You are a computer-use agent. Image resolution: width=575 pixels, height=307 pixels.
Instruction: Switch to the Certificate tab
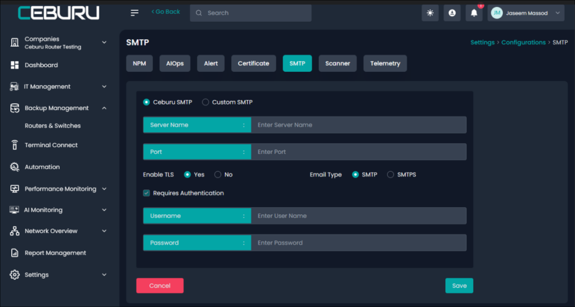pyautogui.click(x=253, y=63)
